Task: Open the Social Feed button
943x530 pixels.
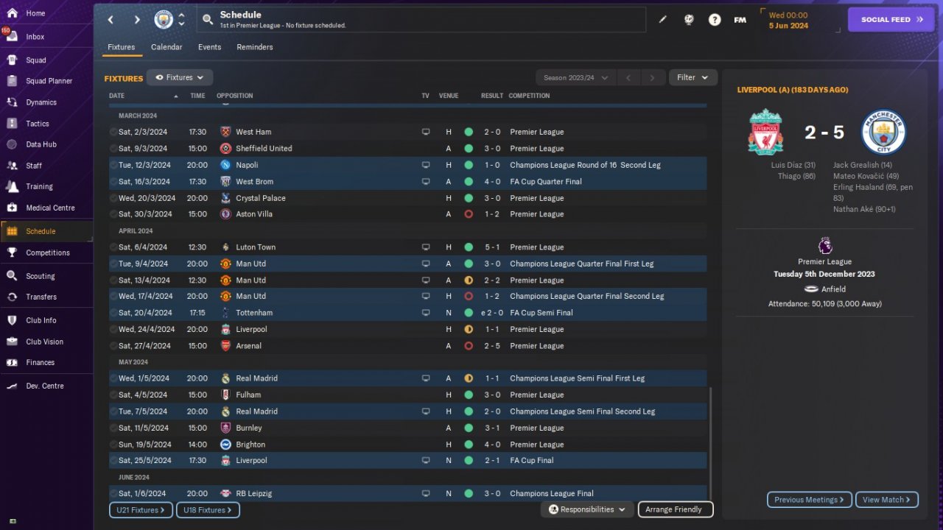Action: click(x=891, y=20)
